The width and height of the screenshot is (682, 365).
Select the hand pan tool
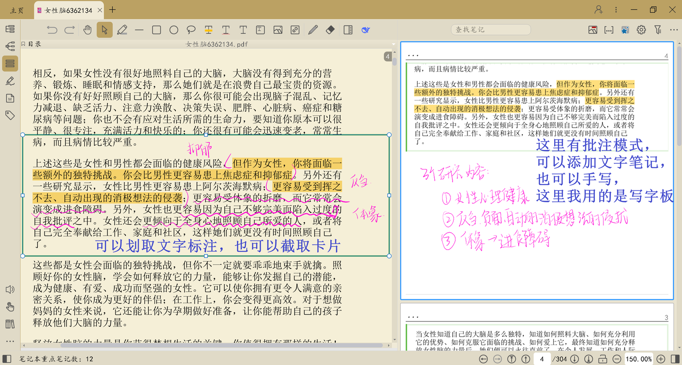[x=87, y=30]
